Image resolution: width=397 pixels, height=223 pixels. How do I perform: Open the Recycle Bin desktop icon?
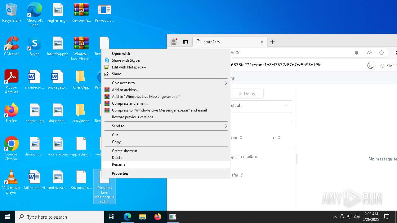point(11,13)
